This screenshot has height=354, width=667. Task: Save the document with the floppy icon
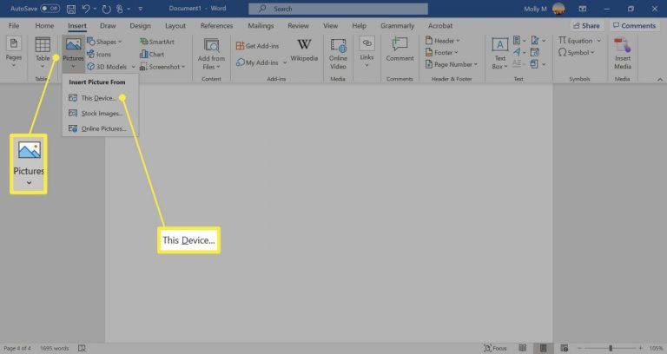pyautogui.click(x=71, y=9)
